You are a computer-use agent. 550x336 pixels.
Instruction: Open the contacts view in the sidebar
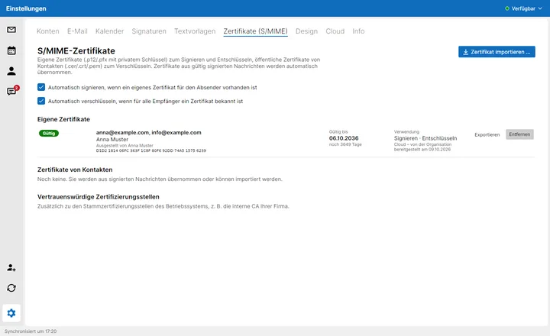click(11, 71)
